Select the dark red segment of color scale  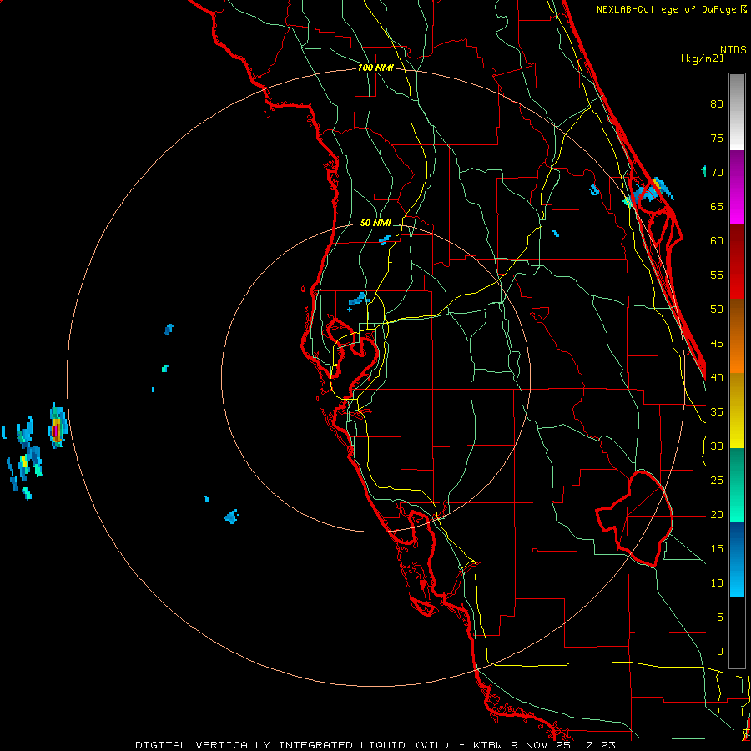737,261
